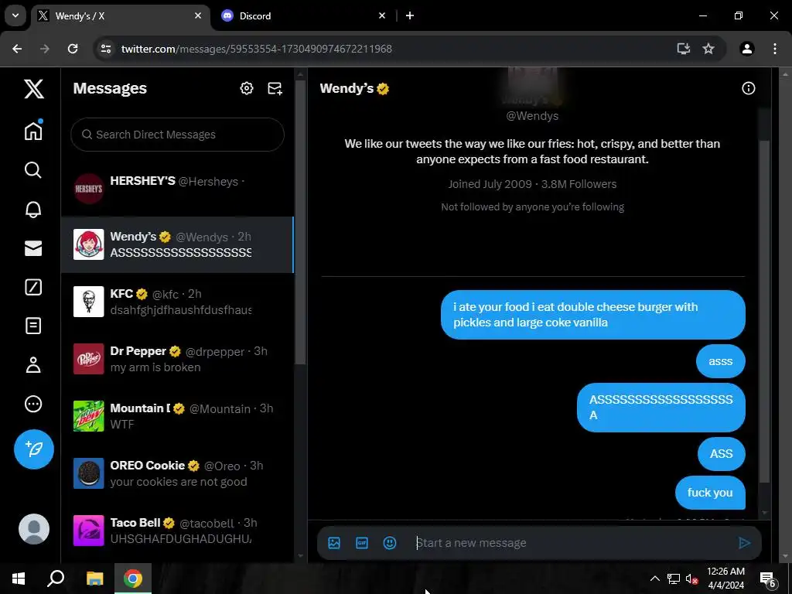Close the Wendy's / X tab
This screenshot has height=594, width=792.
click(x=198, y=15)
